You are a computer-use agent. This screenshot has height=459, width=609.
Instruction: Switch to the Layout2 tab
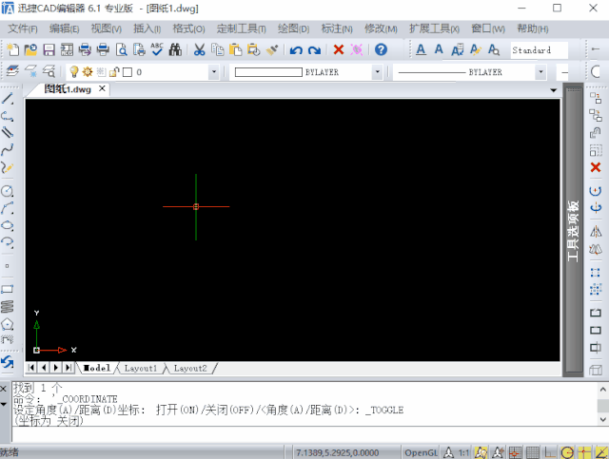point(190,368)
